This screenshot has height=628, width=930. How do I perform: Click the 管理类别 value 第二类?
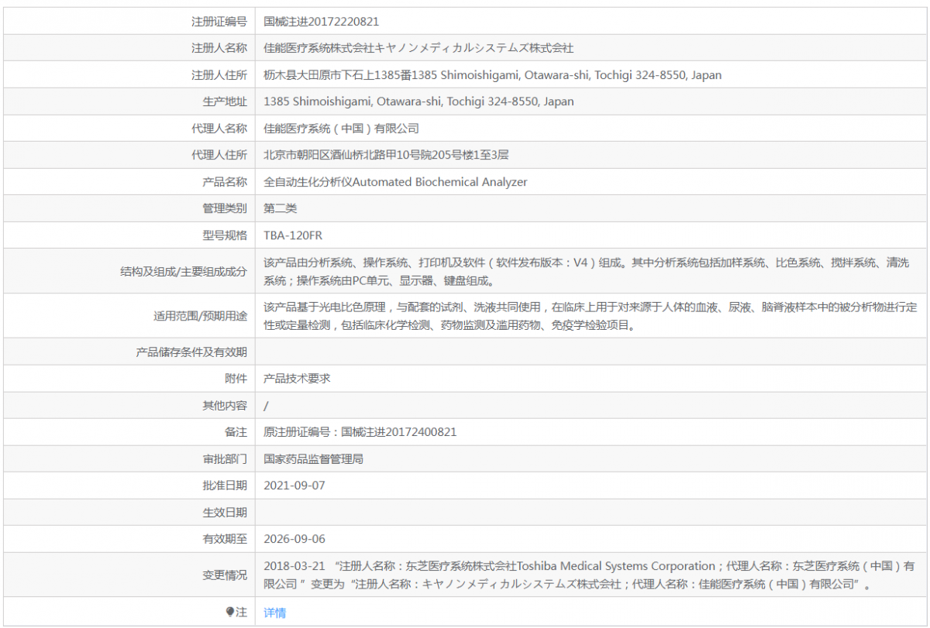(x=280, y=208)
